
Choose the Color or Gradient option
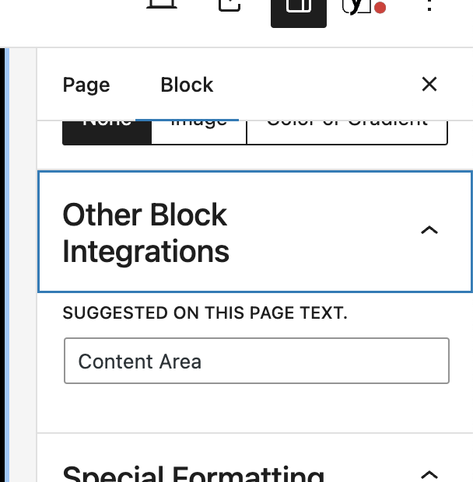tap(347, 132)
